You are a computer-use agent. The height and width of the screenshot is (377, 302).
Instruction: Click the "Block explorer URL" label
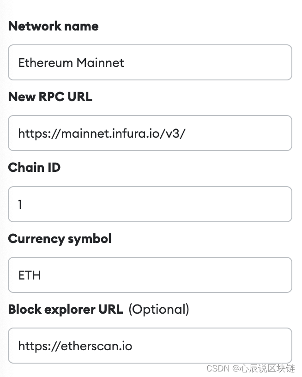coord(65,310)
